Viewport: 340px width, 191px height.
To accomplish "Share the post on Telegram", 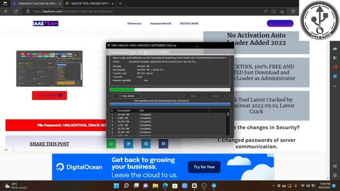I will pyautogui.click(x=146, y=144).
